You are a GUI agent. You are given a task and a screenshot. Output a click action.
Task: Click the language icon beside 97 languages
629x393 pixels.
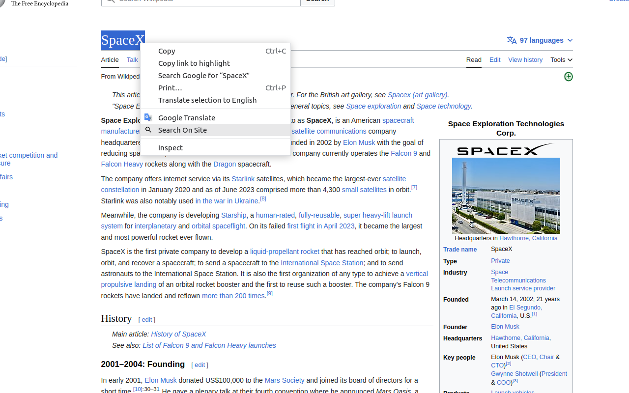512,40
